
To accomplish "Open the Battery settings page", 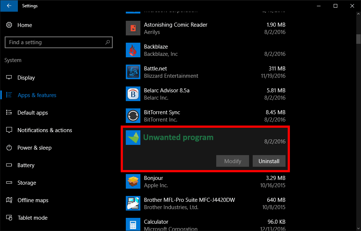I will [26, 165].
